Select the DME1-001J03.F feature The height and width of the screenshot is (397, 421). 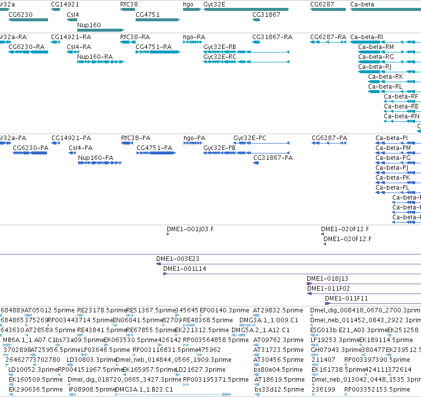168,234
